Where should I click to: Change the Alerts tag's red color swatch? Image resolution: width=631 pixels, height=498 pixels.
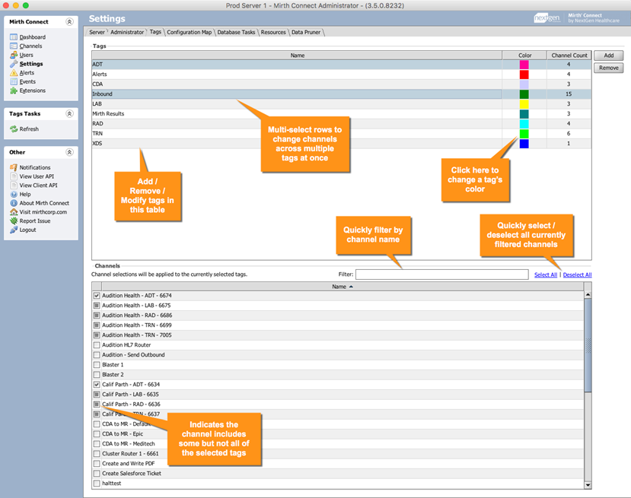[524, 75]
